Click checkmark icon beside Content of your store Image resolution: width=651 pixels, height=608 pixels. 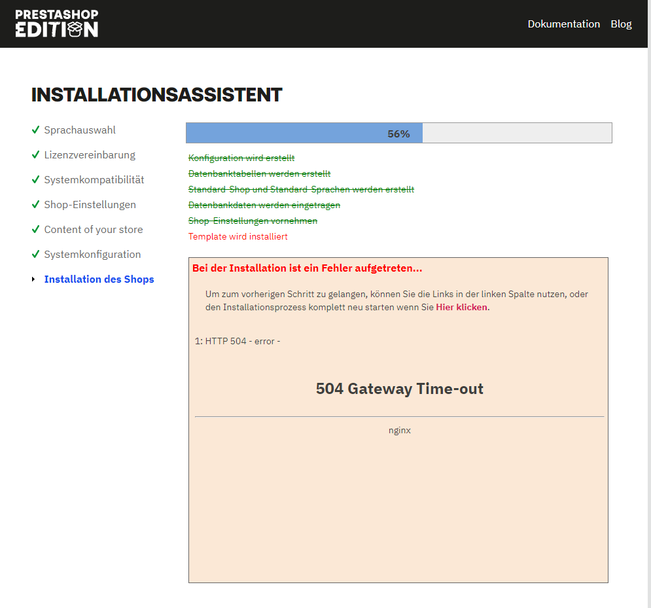click(36, 229)
